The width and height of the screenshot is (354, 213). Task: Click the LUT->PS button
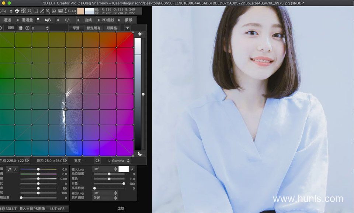pos(58,209)
